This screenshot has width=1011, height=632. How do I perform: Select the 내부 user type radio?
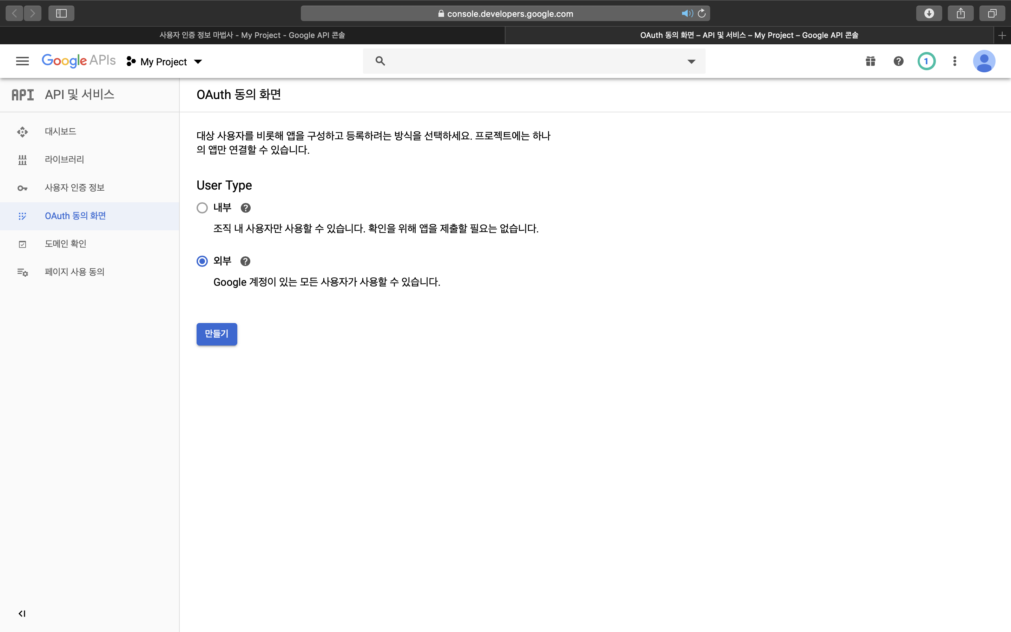(202, 208)
